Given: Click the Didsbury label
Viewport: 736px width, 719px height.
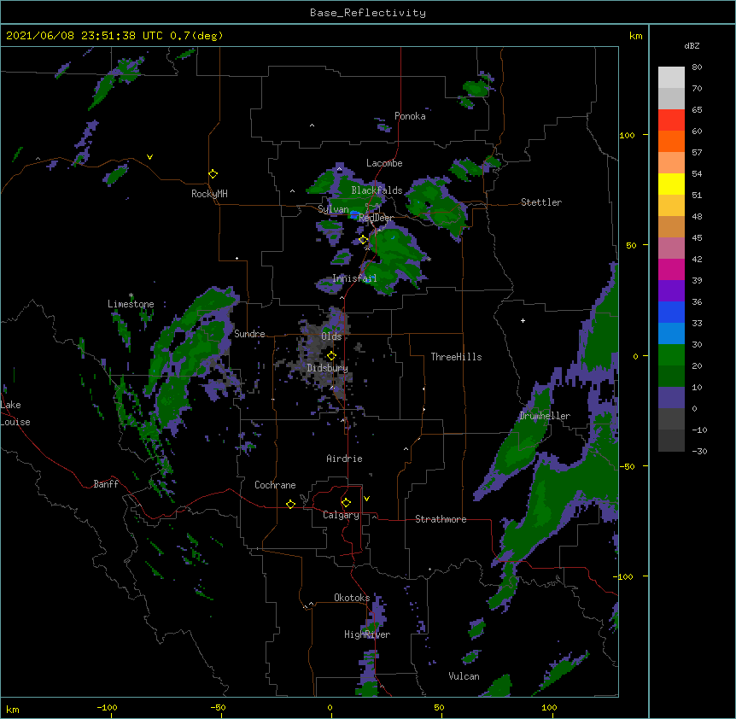Looking at the screenshot, I should click(x=327, y=368).
